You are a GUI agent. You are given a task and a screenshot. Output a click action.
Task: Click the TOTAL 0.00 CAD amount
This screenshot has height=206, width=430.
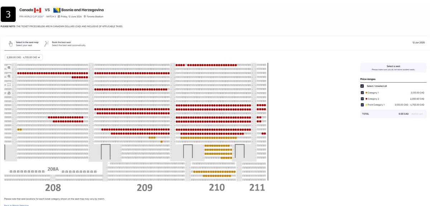coord(403,114)
